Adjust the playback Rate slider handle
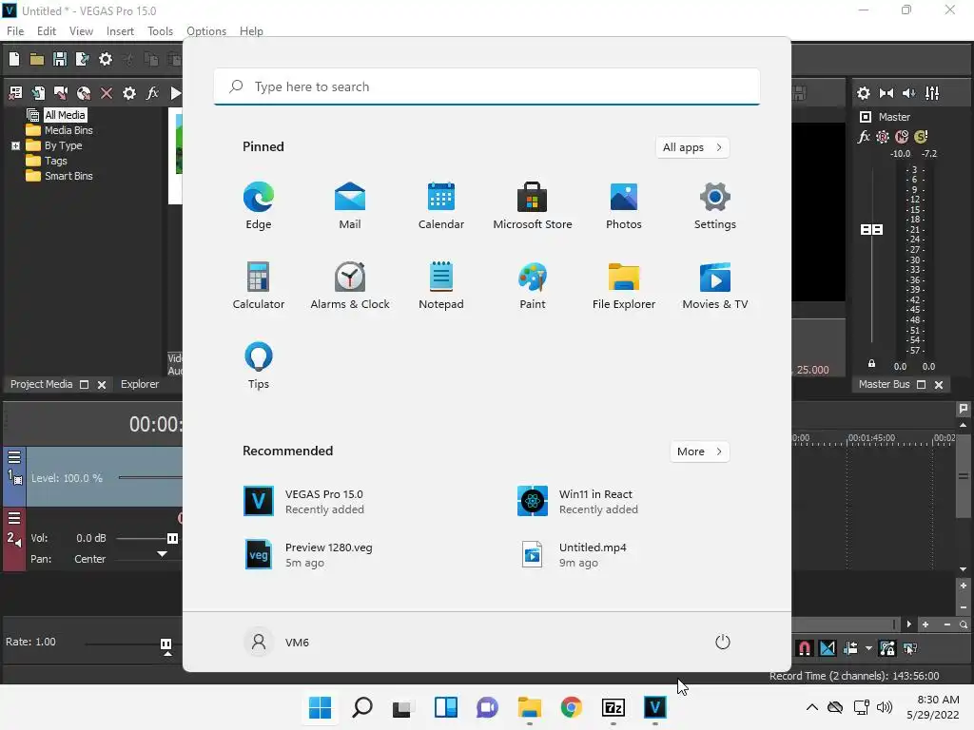 166,644
